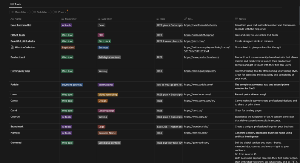The image size is (300, 163).
Task: Click the Logo tag
Action: click(x=101, y=127)
